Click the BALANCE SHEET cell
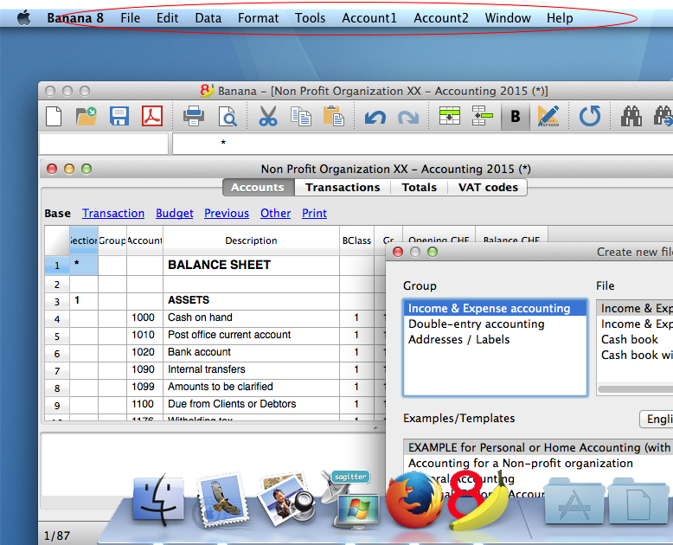The width and height of the screenshot is (673, 545). 251,266
